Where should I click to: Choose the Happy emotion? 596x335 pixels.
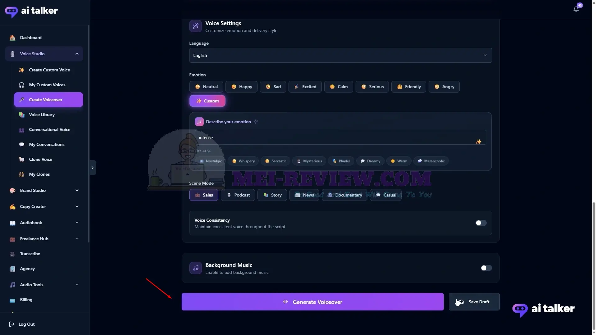pos(241,87)
